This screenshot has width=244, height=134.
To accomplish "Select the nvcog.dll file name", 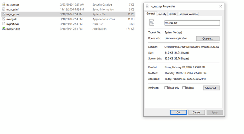I will [x=12, y=19].
